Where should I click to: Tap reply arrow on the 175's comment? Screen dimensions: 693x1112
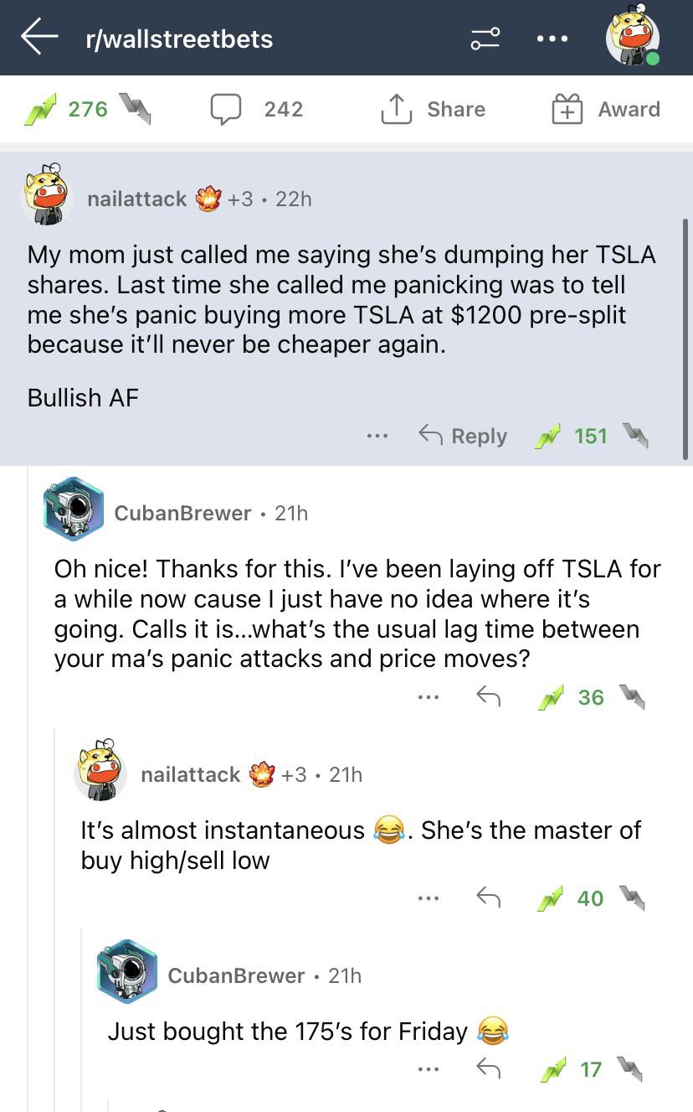(x=488, y=1068)
